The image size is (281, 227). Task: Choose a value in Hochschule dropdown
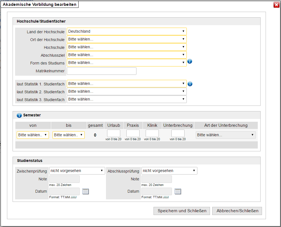[x=127, y=47]
